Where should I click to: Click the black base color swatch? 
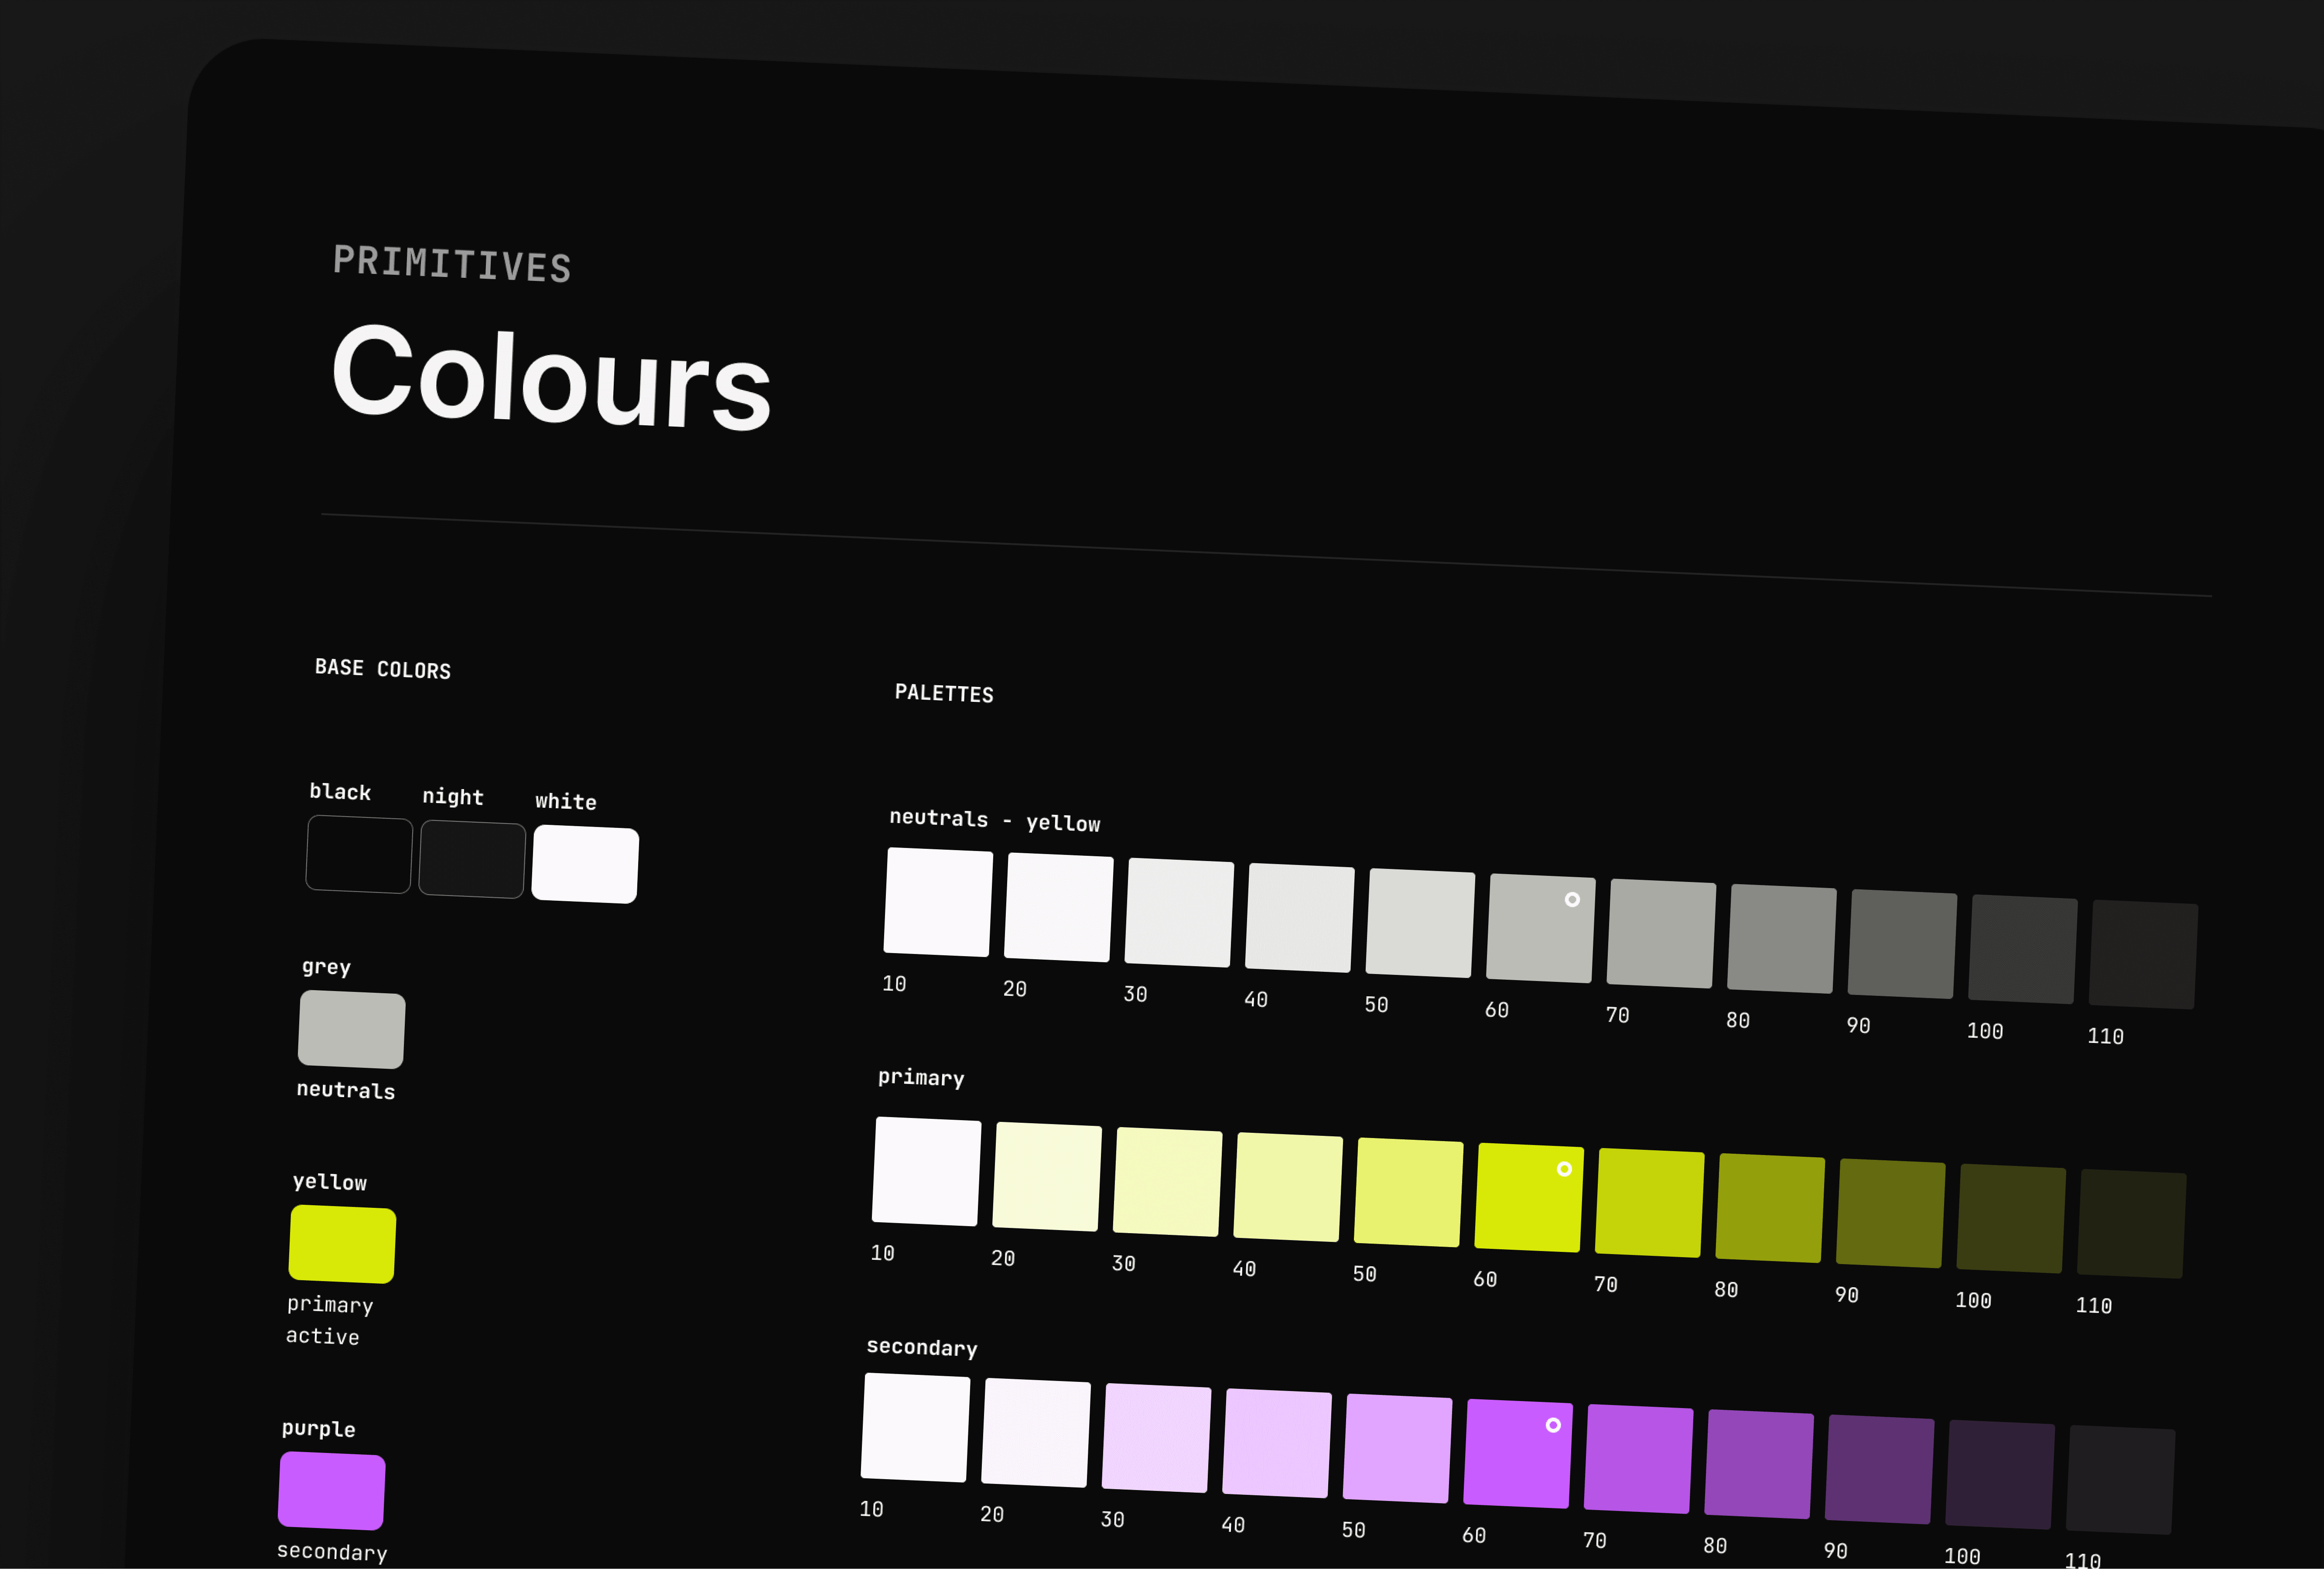tap(359, 854)
